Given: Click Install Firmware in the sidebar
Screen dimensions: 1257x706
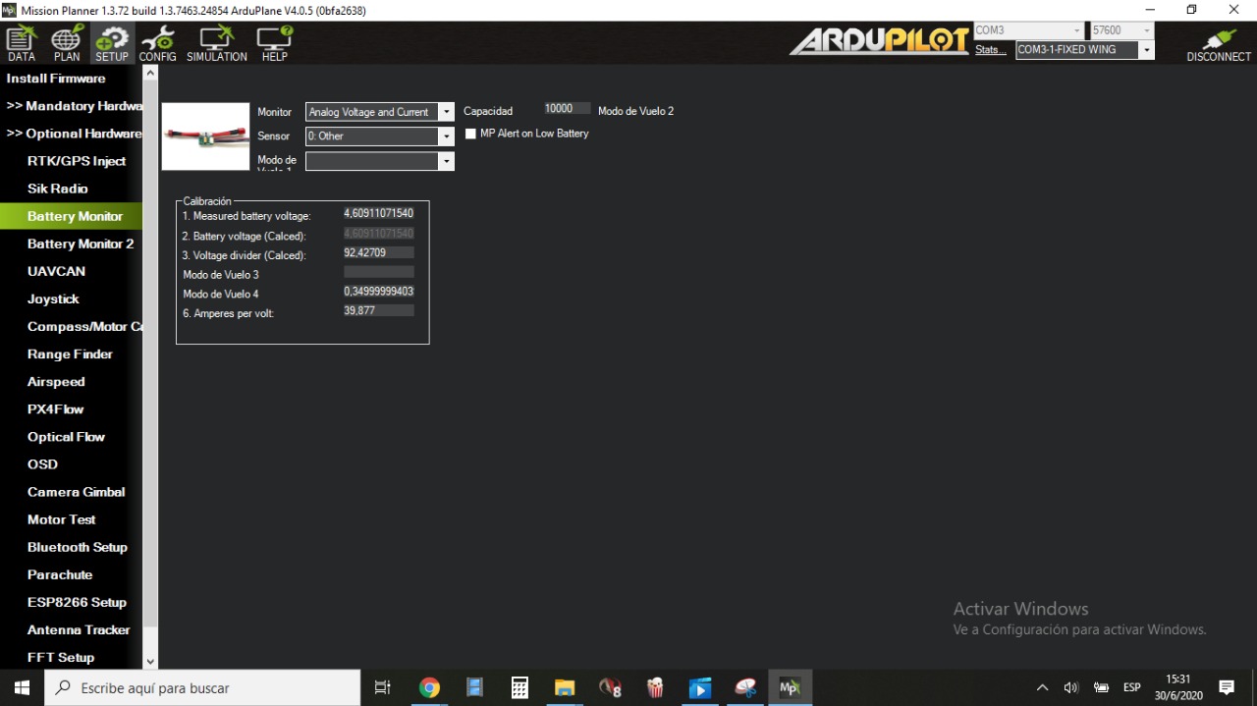Looking at the screenshot, I should 56,79.
